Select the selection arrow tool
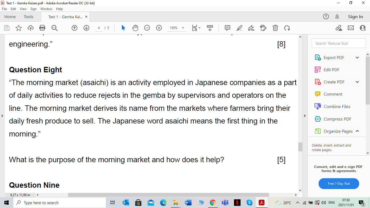This screenshot has height=208, width=370. pyautogui.click(x=123, y=28)
